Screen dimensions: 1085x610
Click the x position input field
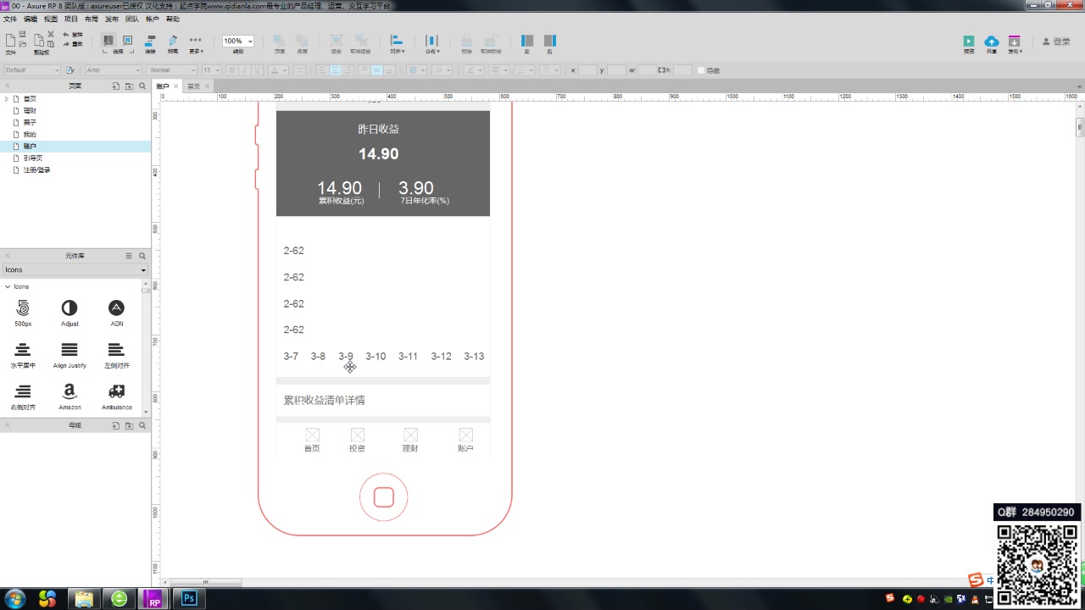pos(587,70)
